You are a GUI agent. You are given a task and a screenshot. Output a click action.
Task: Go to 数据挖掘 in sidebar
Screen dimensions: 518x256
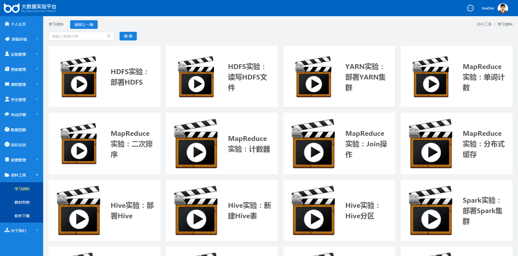click(18, 130)
